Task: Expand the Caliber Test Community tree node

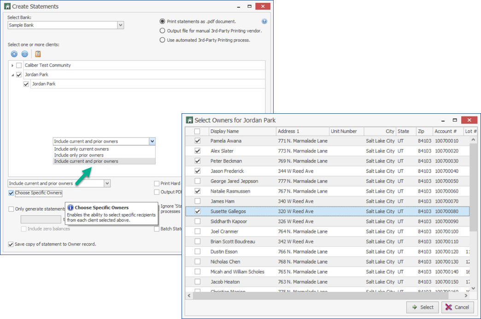Action: 12,65
